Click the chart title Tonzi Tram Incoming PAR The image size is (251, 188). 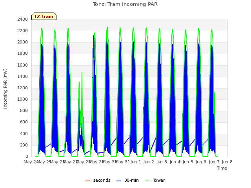coord(125,4)
